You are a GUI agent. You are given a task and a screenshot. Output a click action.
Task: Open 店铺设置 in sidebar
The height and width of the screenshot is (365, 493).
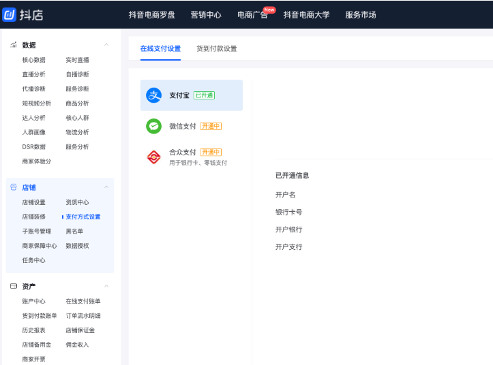tap(33, 202)
